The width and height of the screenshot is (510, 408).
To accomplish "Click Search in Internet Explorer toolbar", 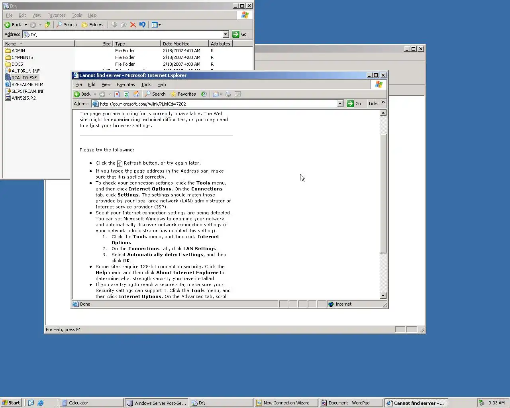I will pos(155,94).
